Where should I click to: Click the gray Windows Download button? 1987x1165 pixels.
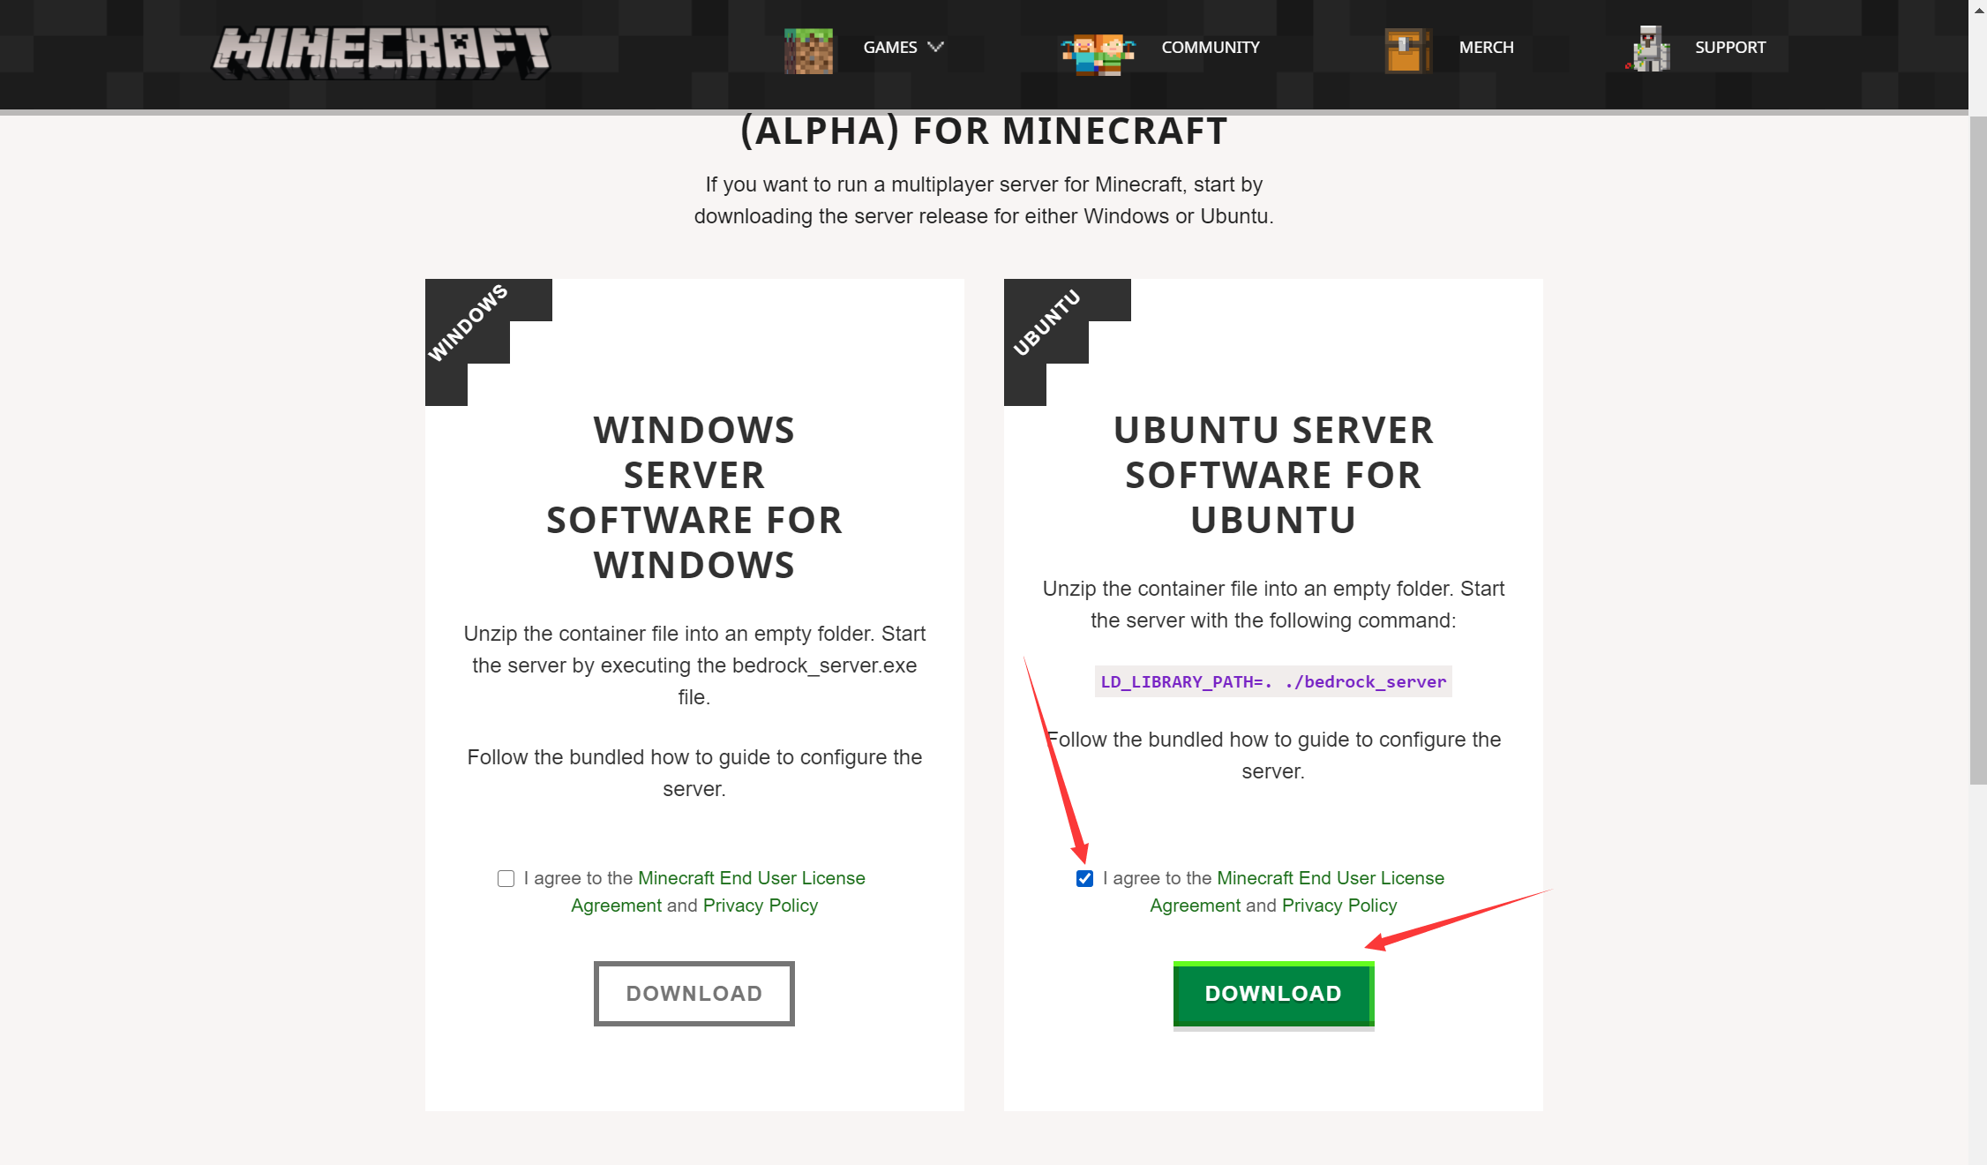click(694, 994)
